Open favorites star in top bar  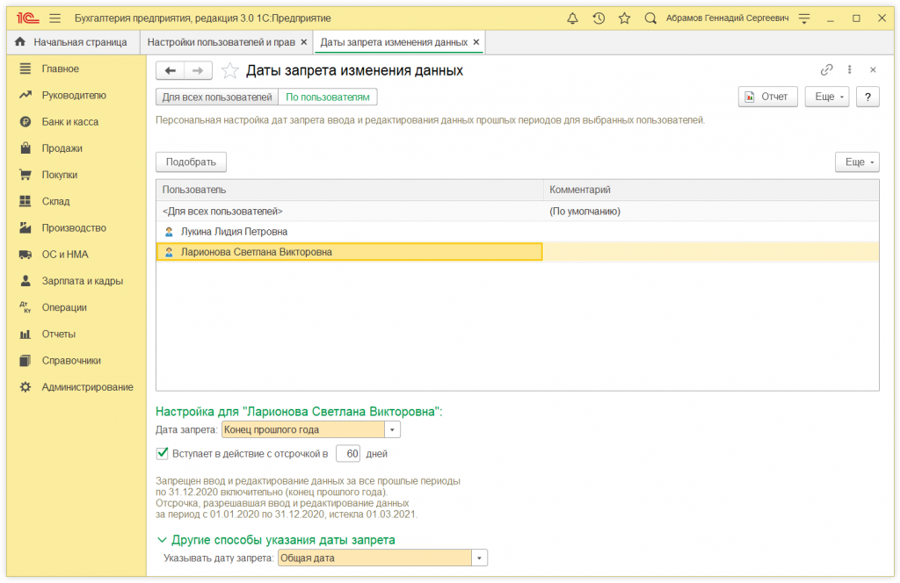(624, 18)
